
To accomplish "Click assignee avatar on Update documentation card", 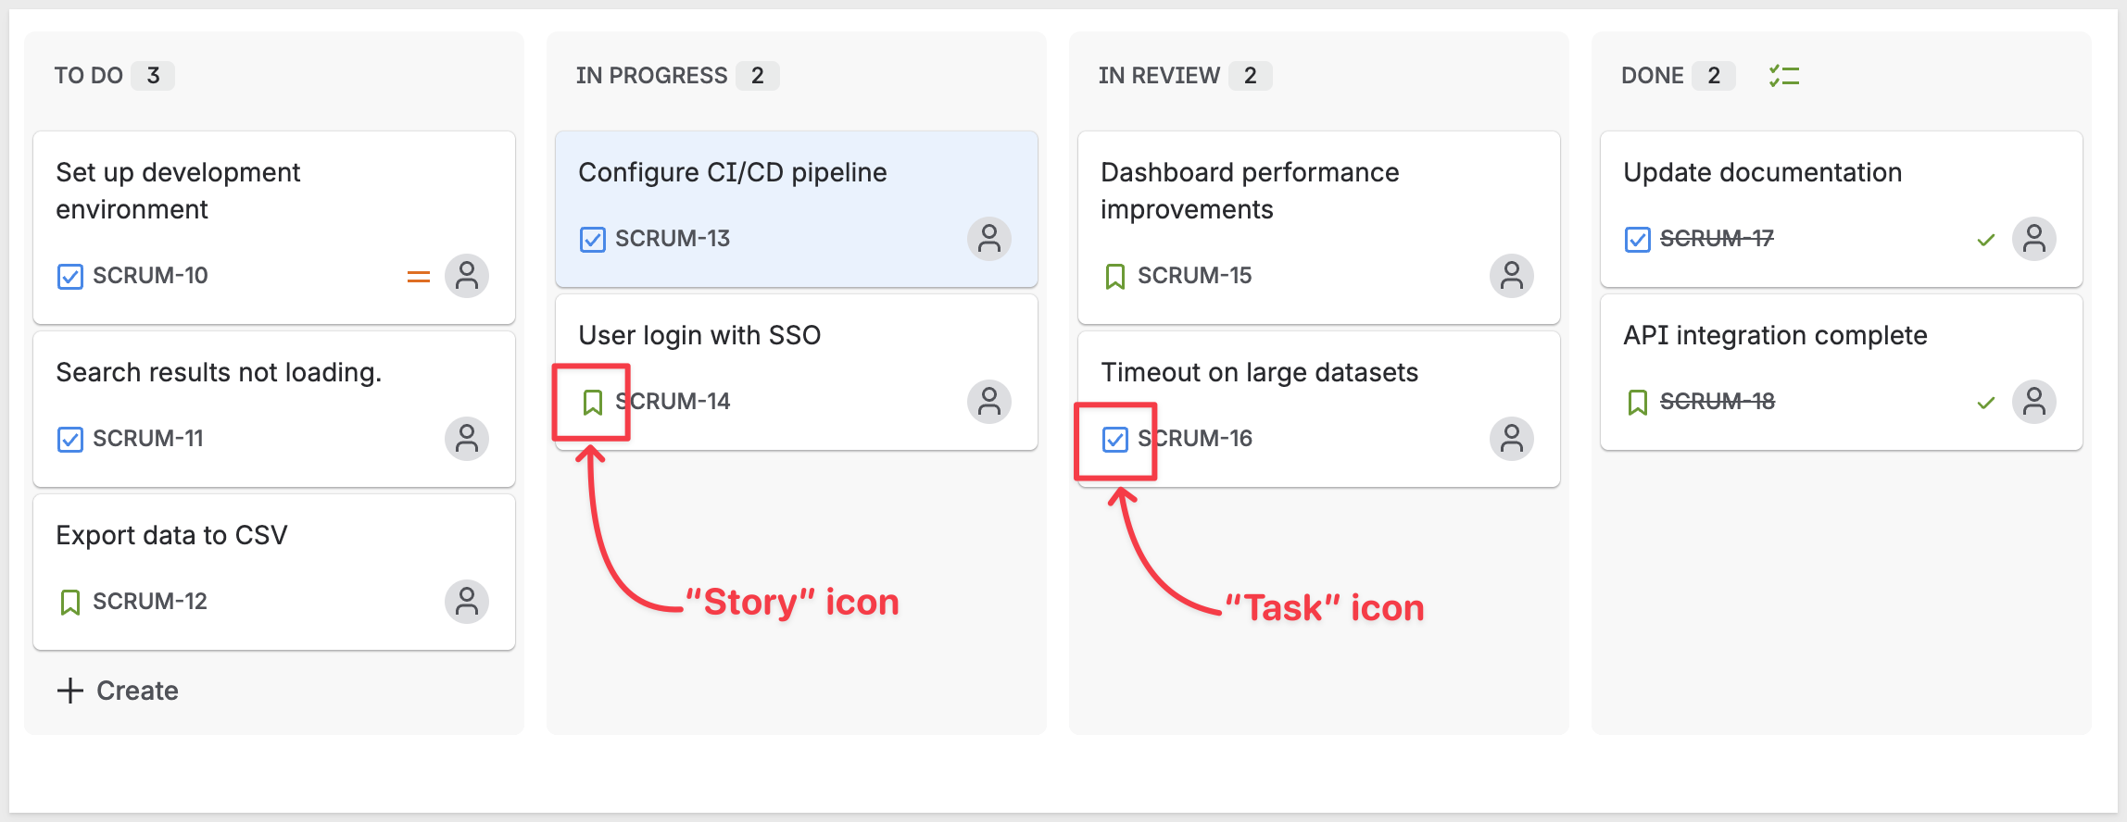I will tap(2033, 239).
